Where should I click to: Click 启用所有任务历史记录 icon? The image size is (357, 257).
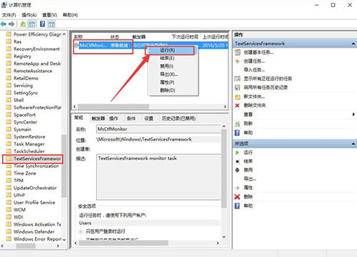tap(238, 88)
